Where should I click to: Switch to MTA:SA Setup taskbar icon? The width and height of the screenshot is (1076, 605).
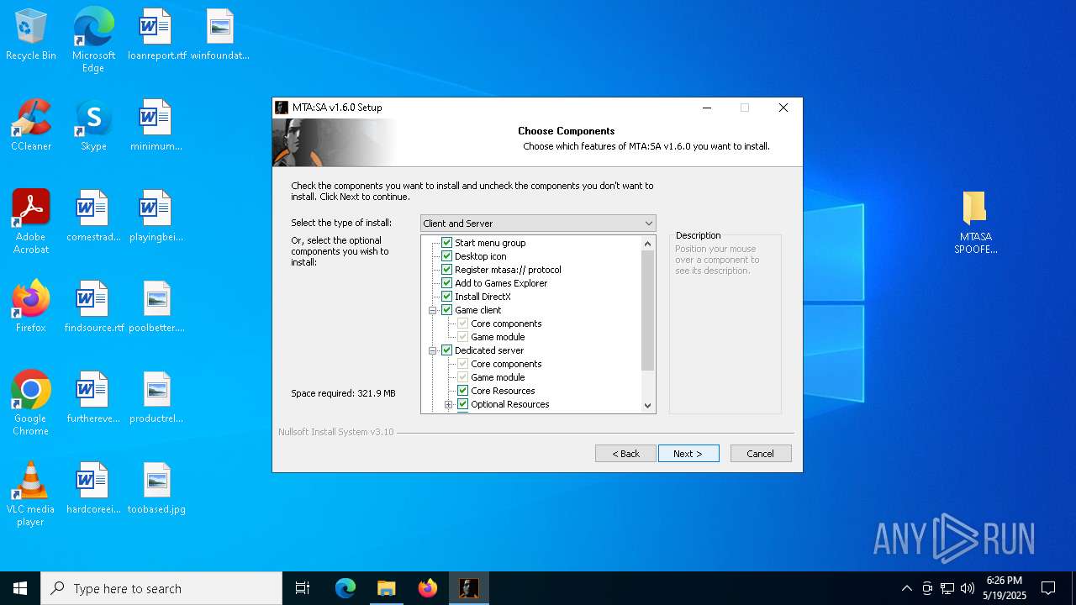(468, 588)
